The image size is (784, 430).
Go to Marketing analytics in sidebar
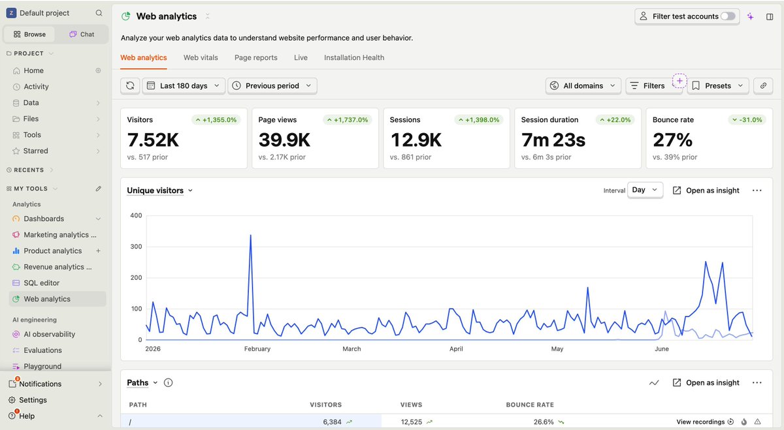pyautogui.click(x=57, y=235)
